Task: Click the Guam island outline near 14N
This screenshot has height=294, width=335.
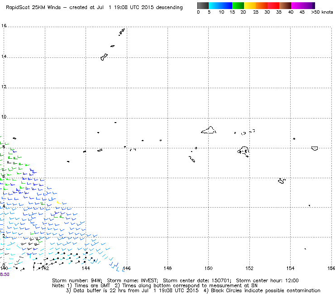Action: coord(104,57)
